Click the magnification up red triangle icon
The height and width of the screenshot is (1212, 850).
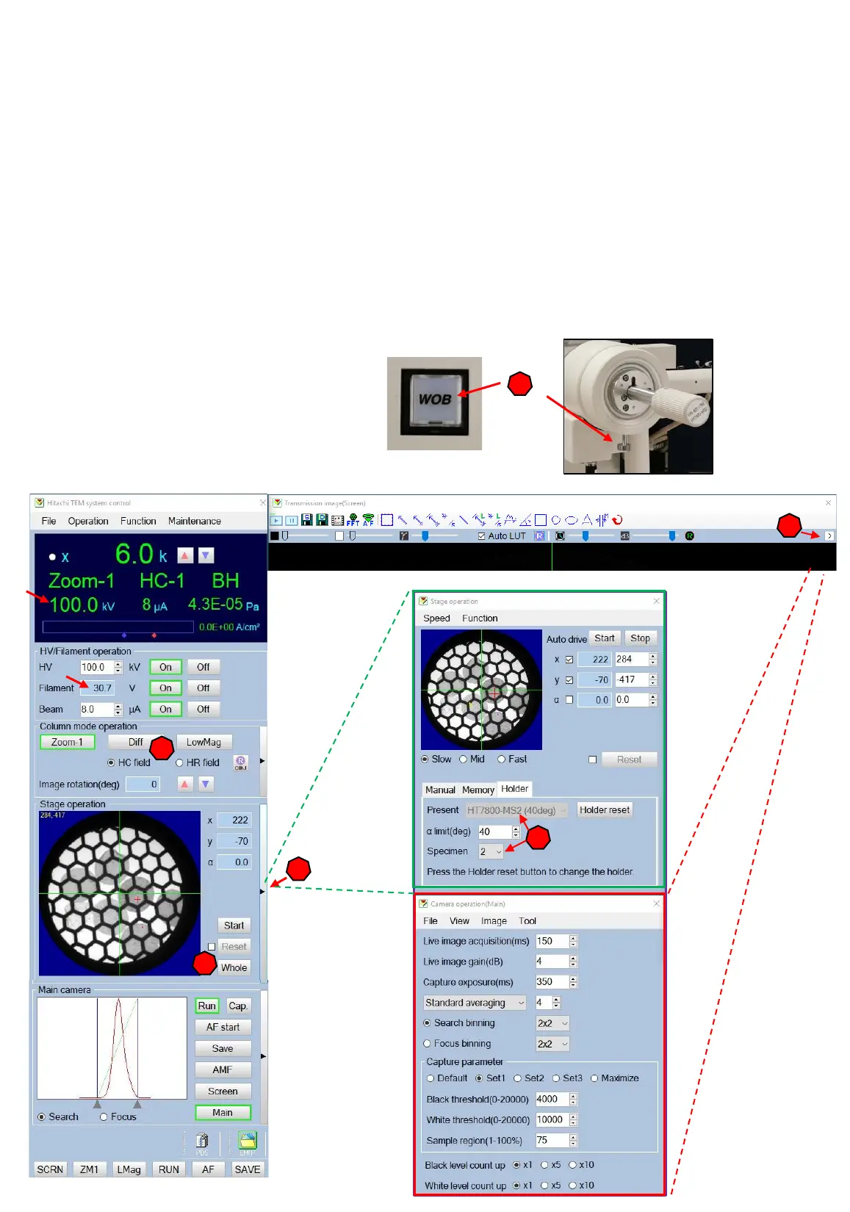[185, 555]
